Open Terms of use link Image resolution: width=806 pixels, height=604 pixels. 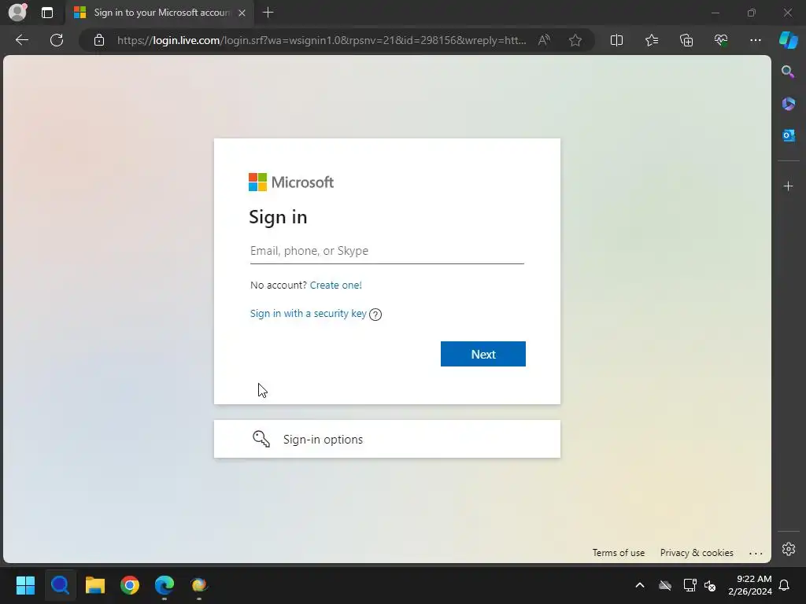(619, 553)
